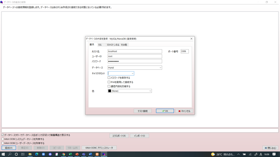Screen dimensions: 280x157
Task: Open File Explorer from the taskbar
Action: pos(30,154)
